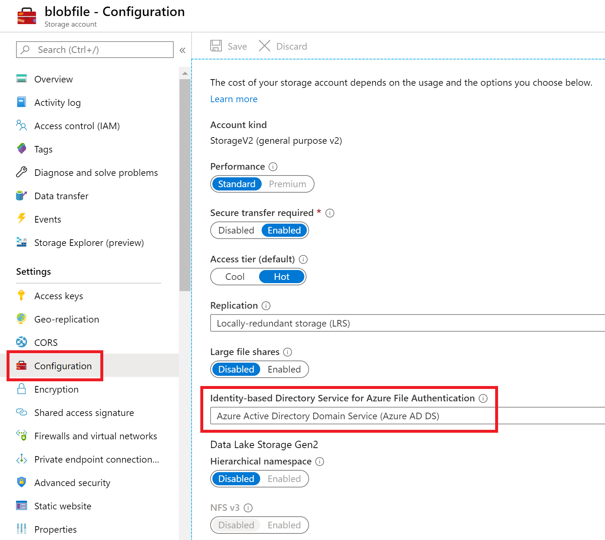Click the Discard X icon
Image resolution: width=605 pixels, height=540 pixels.
265,46
